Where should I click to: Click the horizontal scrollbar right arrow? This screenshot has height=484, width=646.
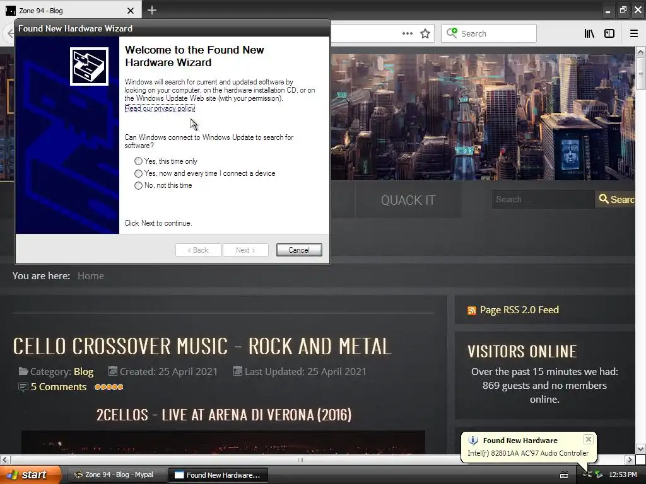(630, 459)
